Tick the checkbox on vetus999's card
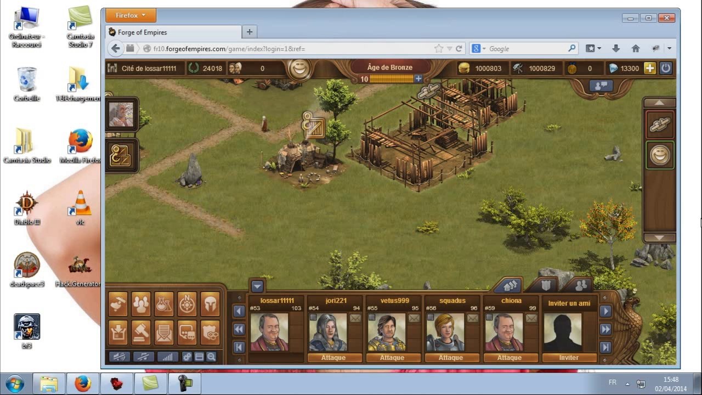 [372, 317]
